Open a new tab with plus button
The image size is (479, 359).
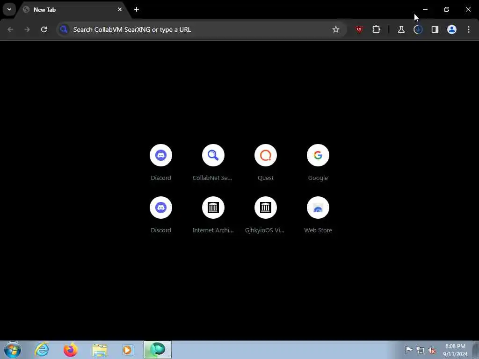pyautogui.click(x=137, y=9)
